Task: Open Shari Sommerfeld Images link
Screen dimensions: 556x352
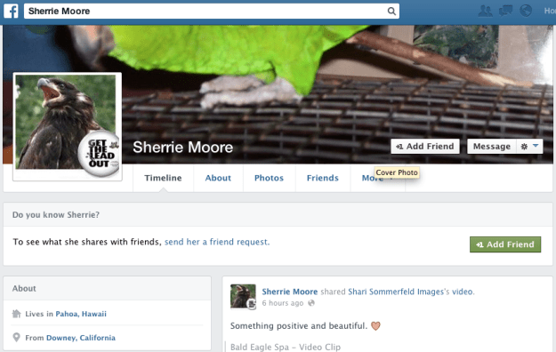Action: point(396,292)
